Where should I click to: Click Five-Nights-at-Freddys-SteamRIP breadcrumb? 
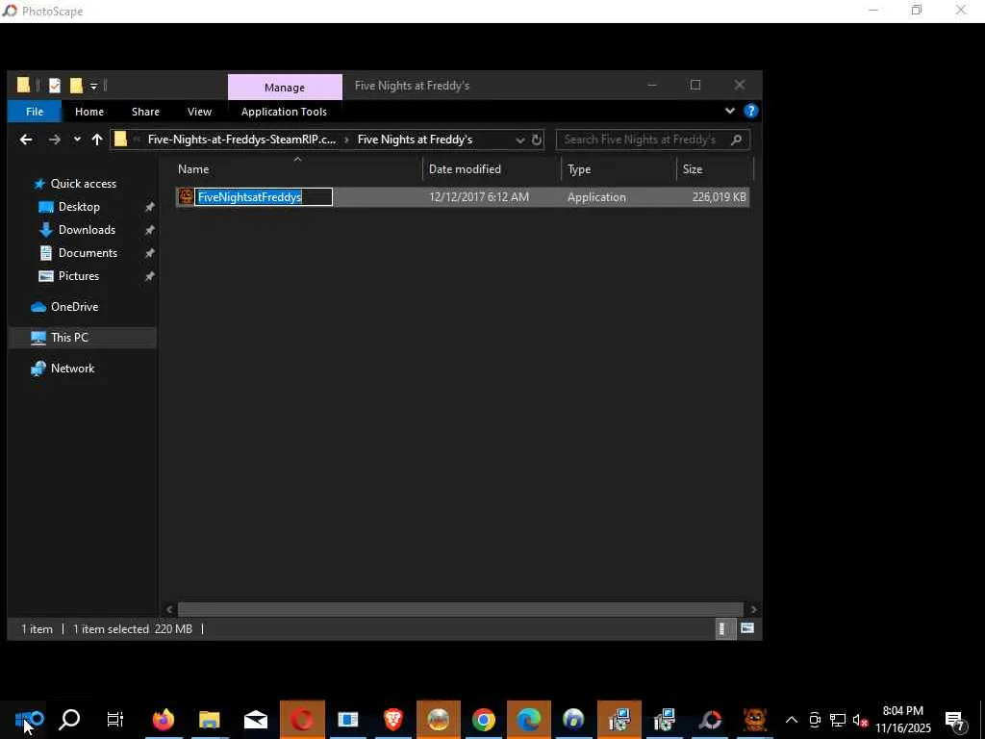(241, 140)
